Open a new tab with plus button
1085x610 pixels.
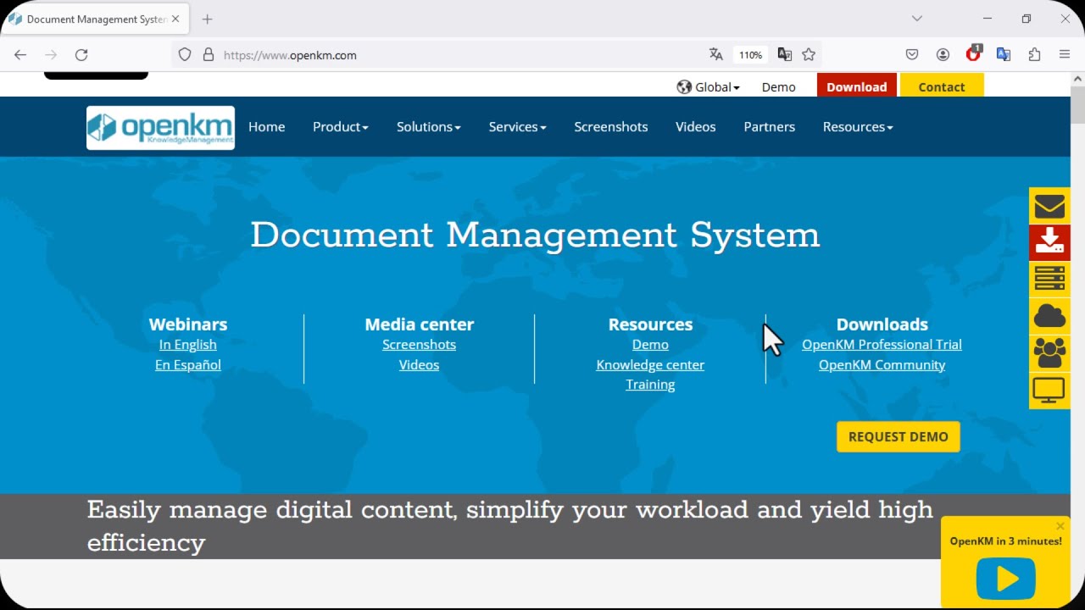coord(208,19)
